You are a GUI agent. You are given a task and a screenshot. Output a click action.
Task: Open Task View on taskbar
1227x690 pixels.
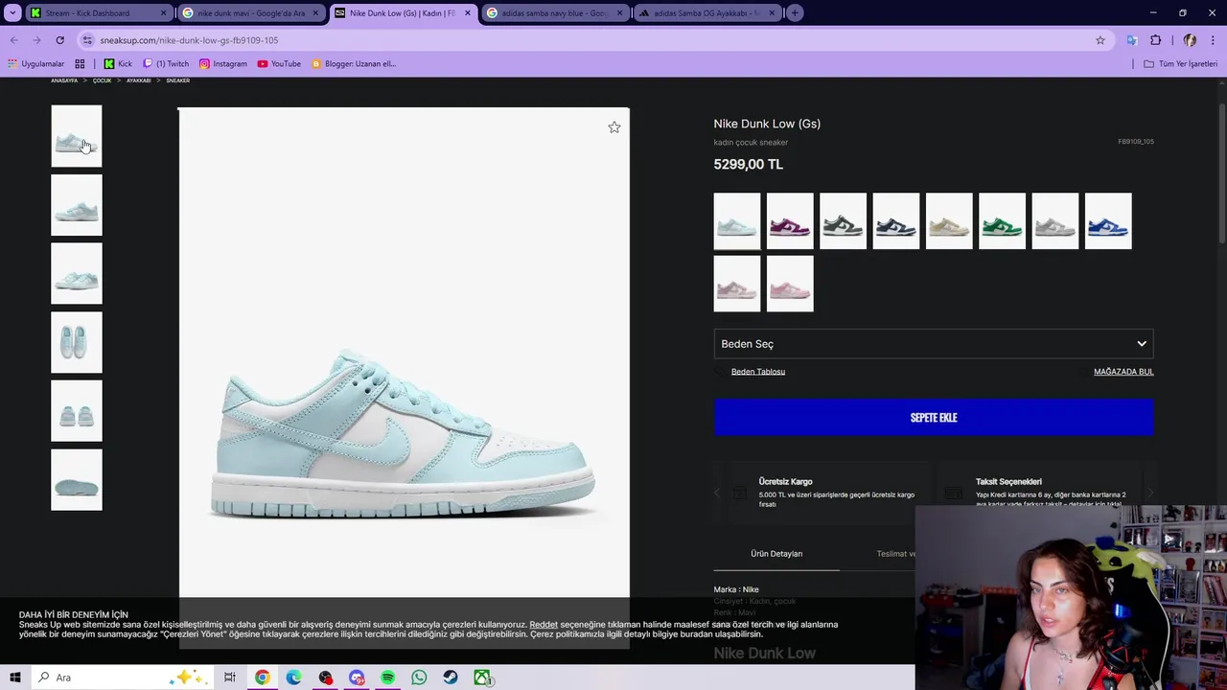point(230,678)
